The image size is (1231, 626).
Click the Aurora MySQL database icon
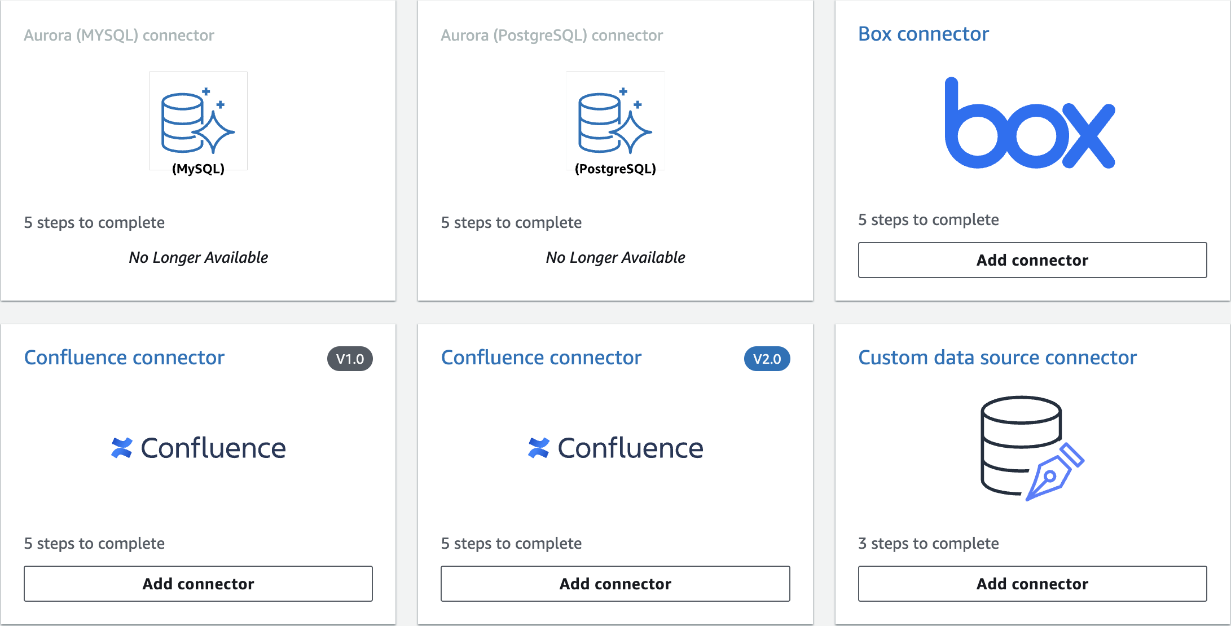click(197, 122)
